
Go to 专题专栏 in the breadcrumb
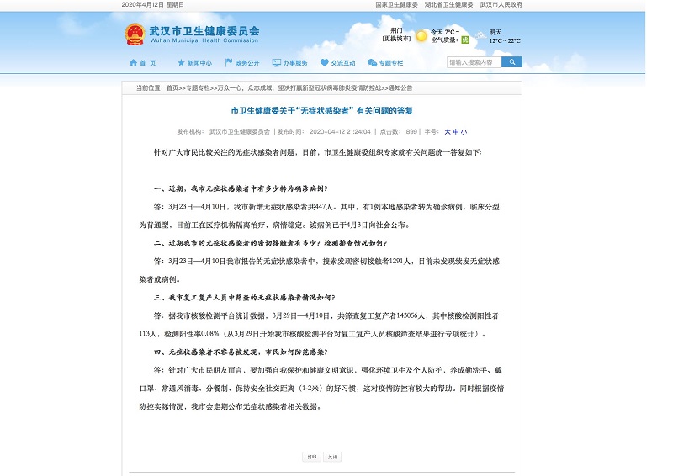[198, 88]
